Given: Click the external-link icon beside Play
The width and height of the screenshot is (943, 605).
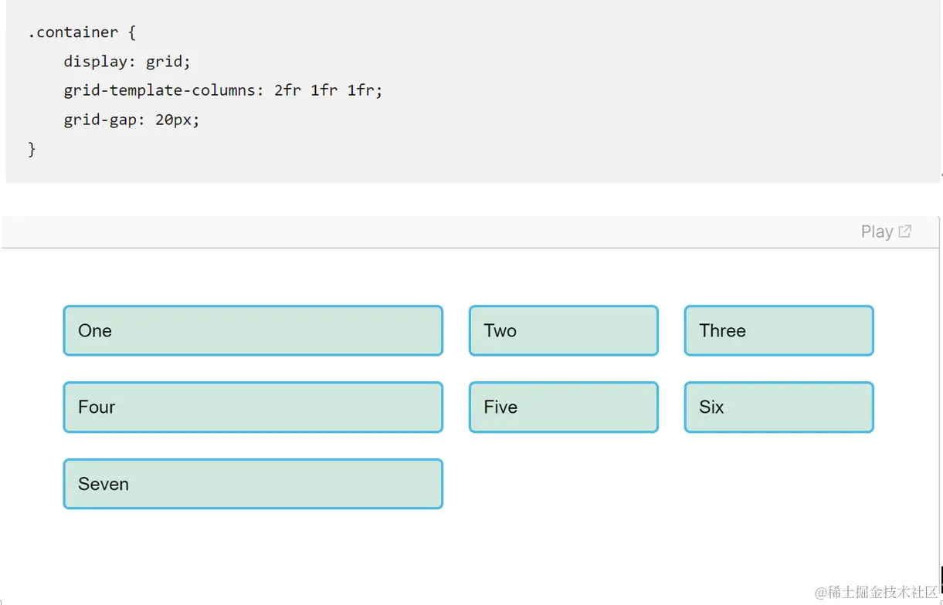Looking at the screenshot, I should pyautogui.click(x=905, y=231).
